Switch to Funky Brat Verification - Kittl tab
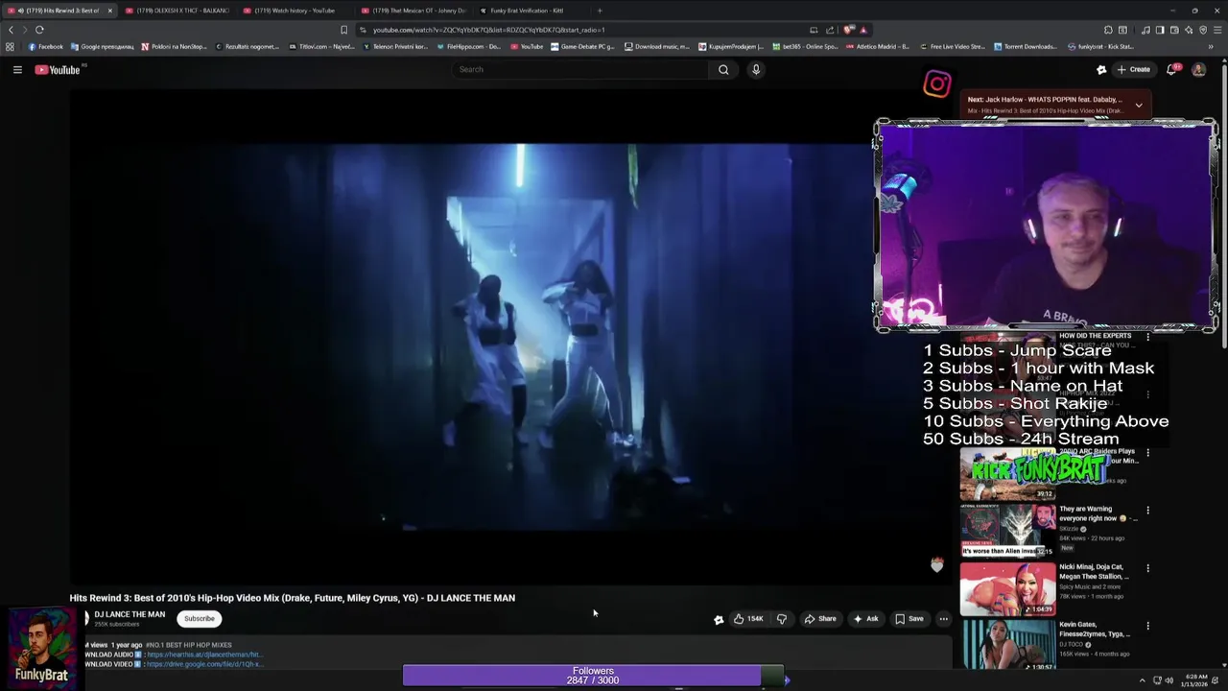Viewport: 1228px width, 691px height. pos(531,11)
